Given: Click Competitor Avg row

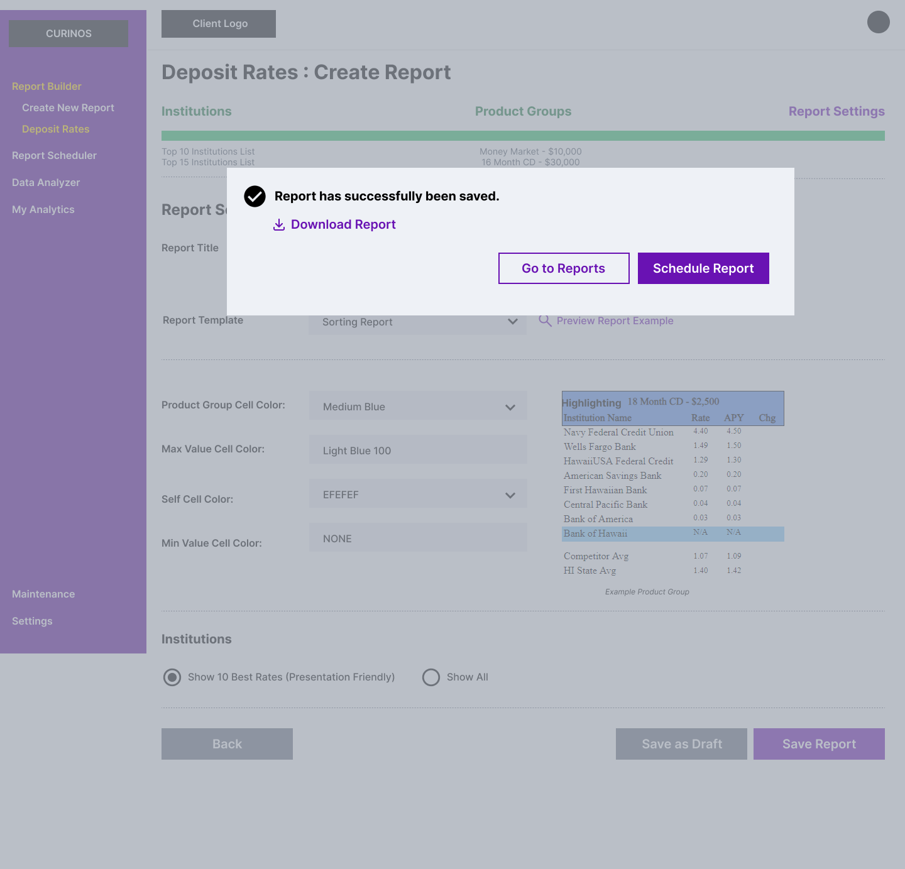Looking at the screenshot, I should coord(673,556).
